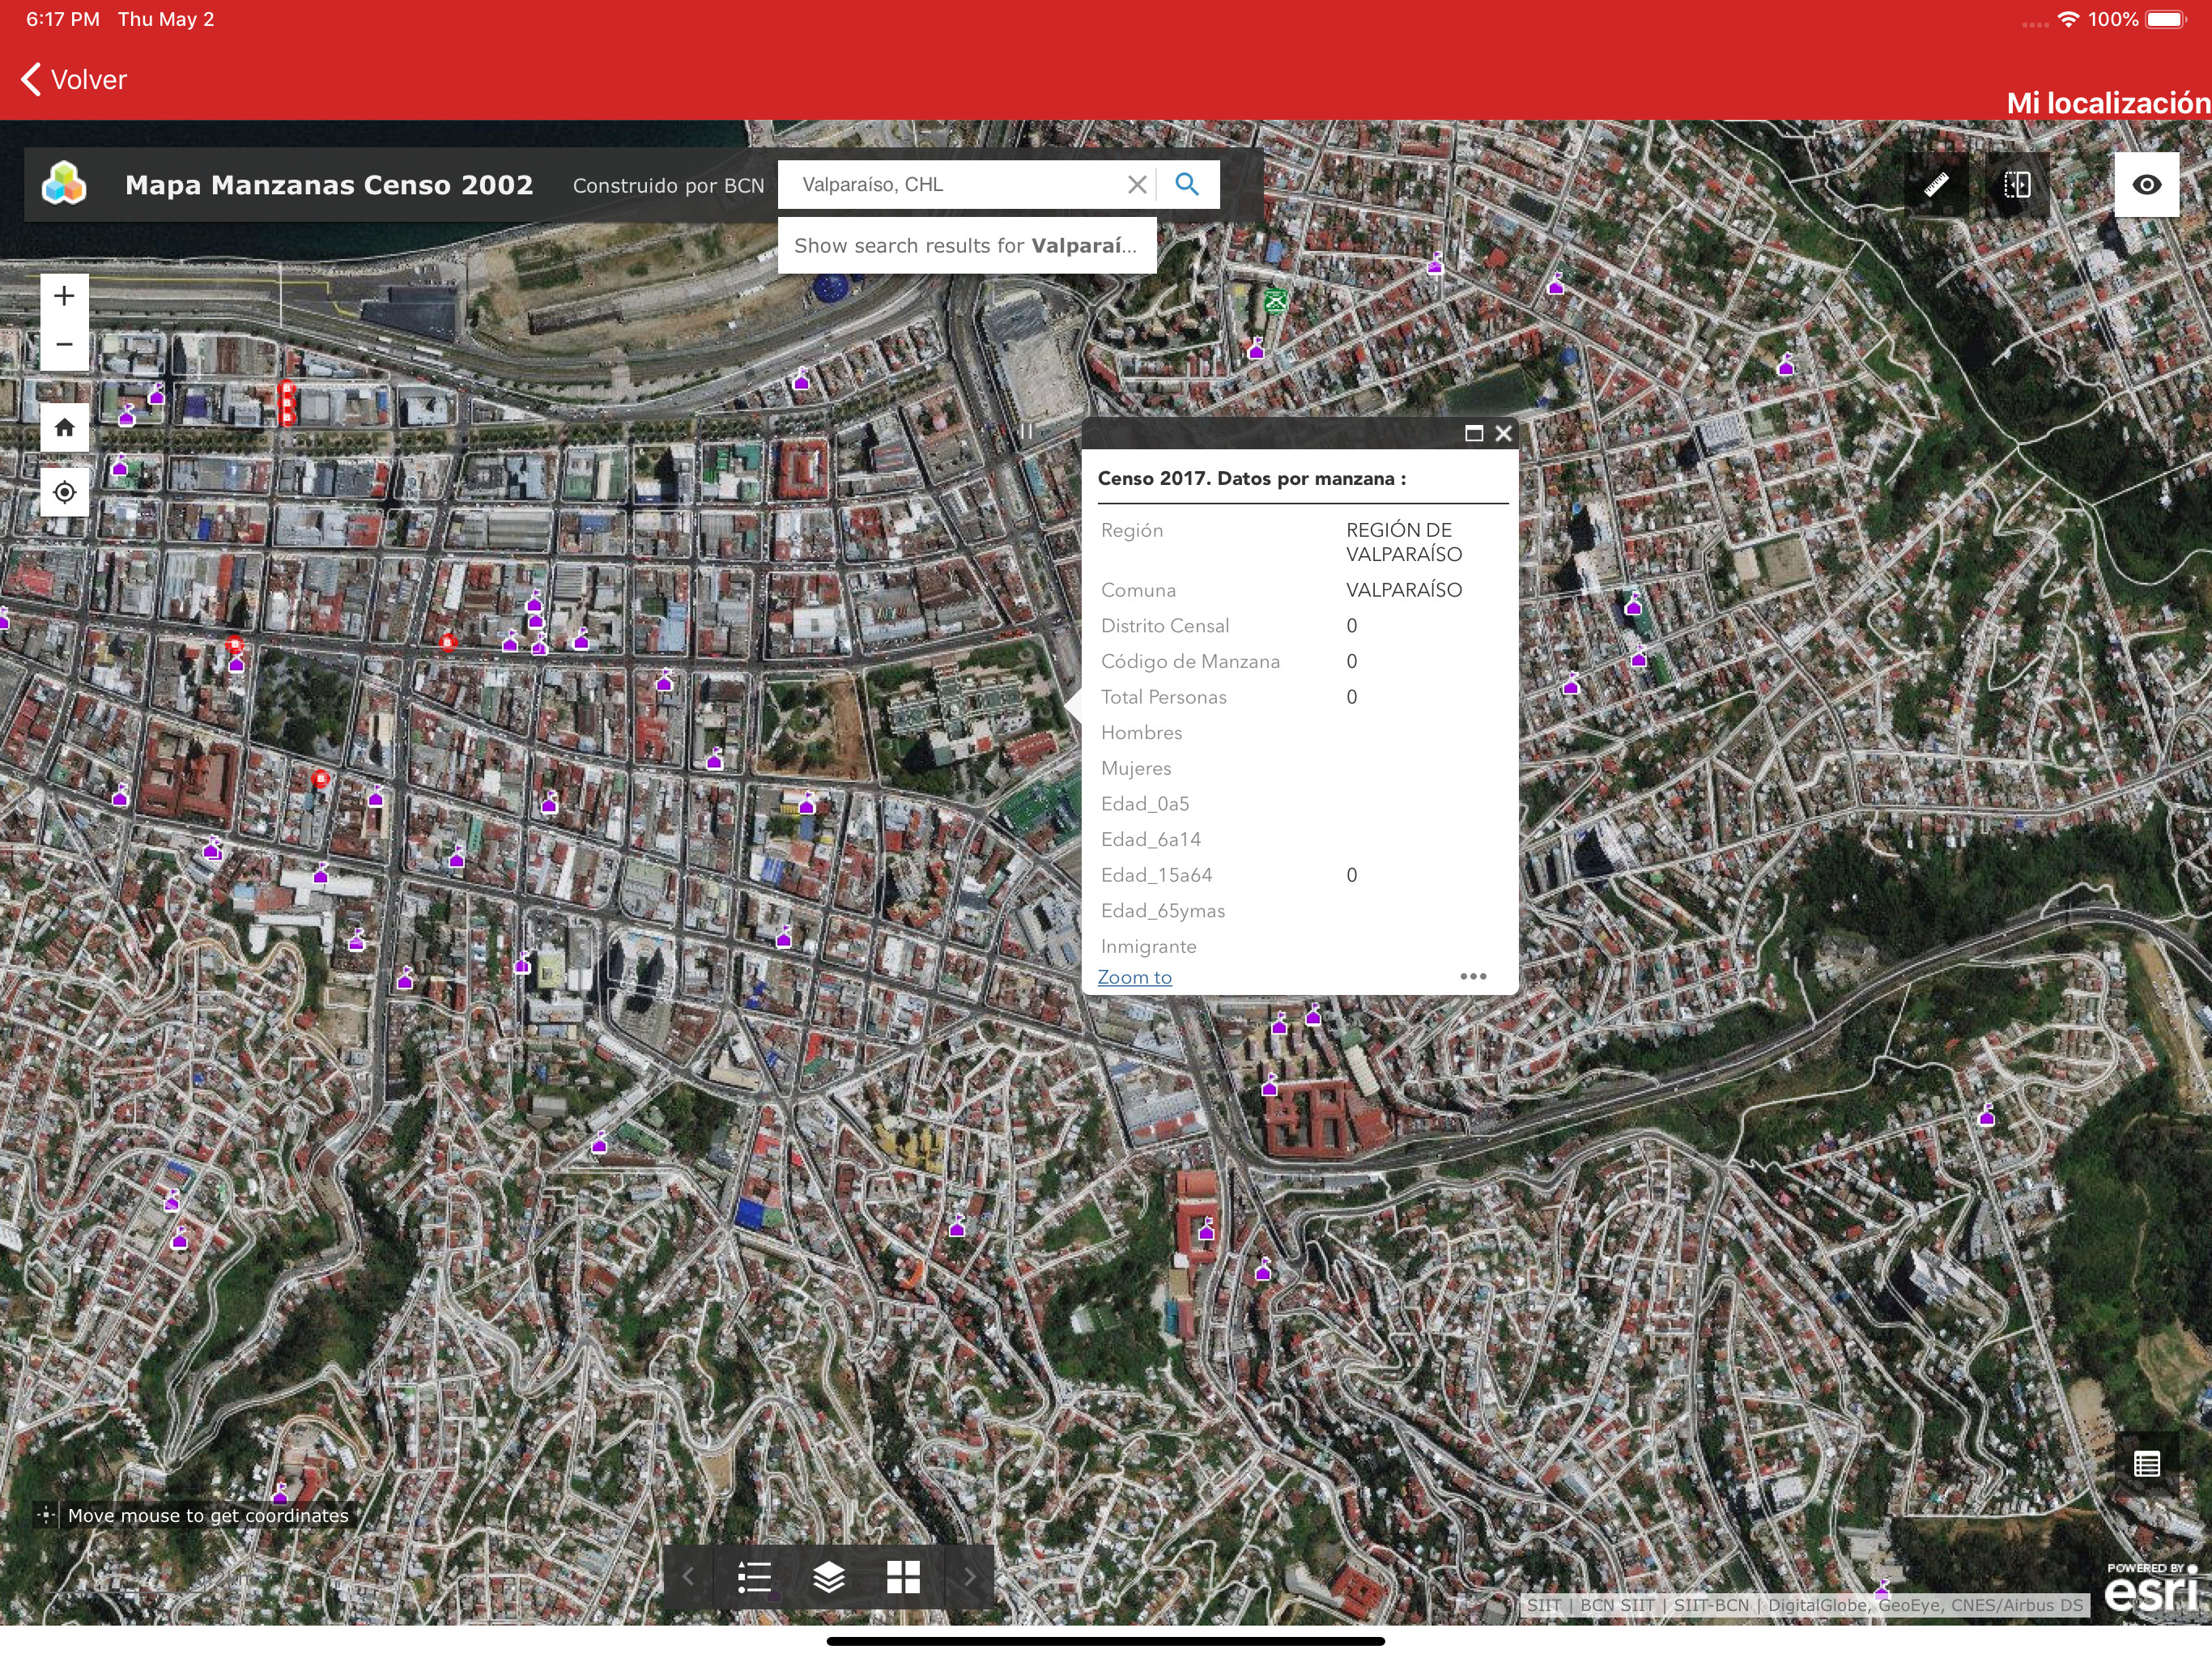2212x1658 pixels.
Task: Open the measurement ruler tool
Action: pyautogui.click(x=1936, y=185)
